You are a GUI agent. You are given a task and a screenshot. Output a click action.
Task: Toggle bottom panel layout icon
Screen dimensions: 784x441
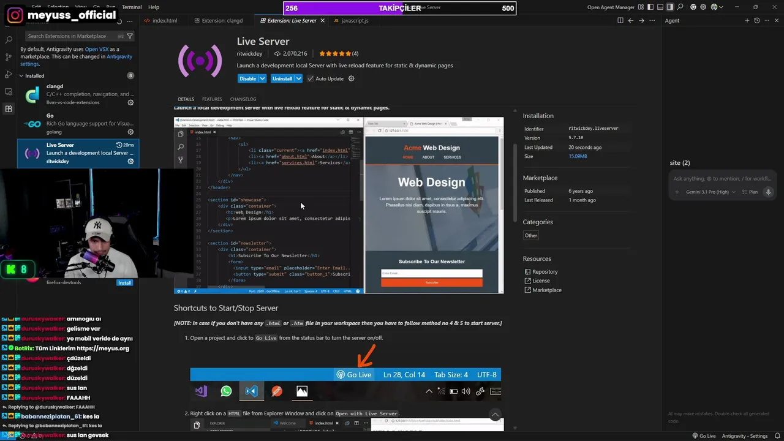point(660,7)
